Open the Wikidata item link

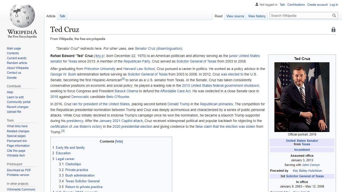tap(16, 155)
